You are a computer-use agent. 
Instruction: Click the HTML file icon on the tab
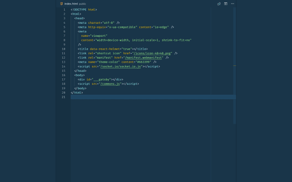pyautogui.click(x=62, y=4)
